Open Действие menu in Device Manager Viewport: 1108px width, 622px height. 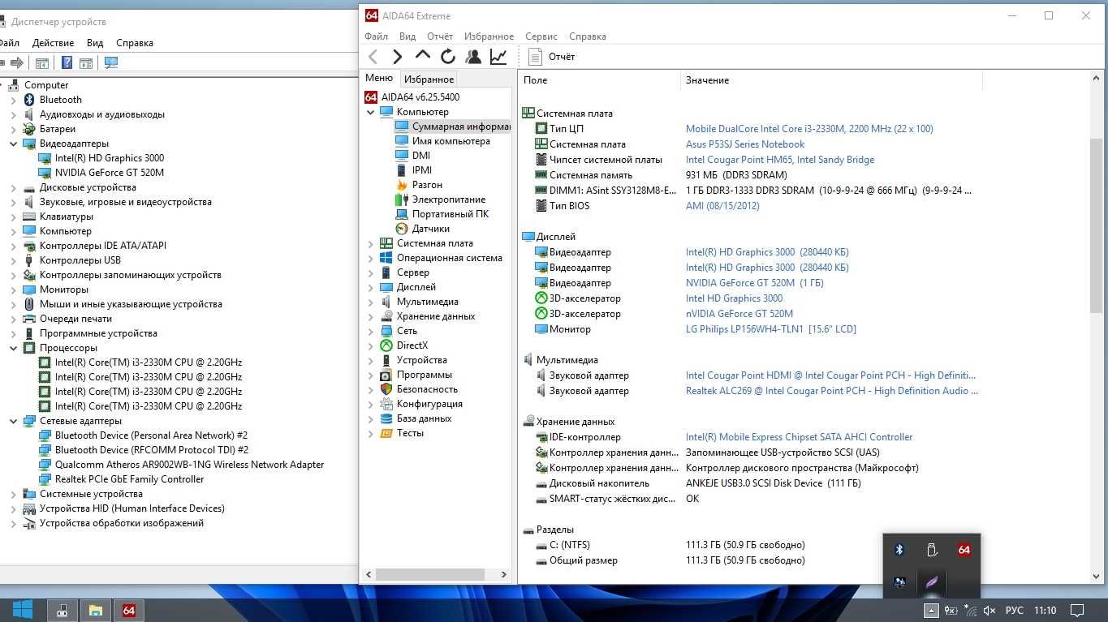[53, 43]
